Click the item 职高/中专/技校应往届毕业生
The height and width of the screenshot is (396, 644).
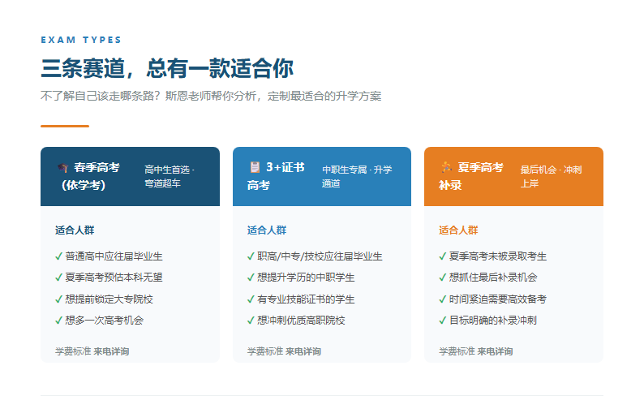(x=320, y=256)
